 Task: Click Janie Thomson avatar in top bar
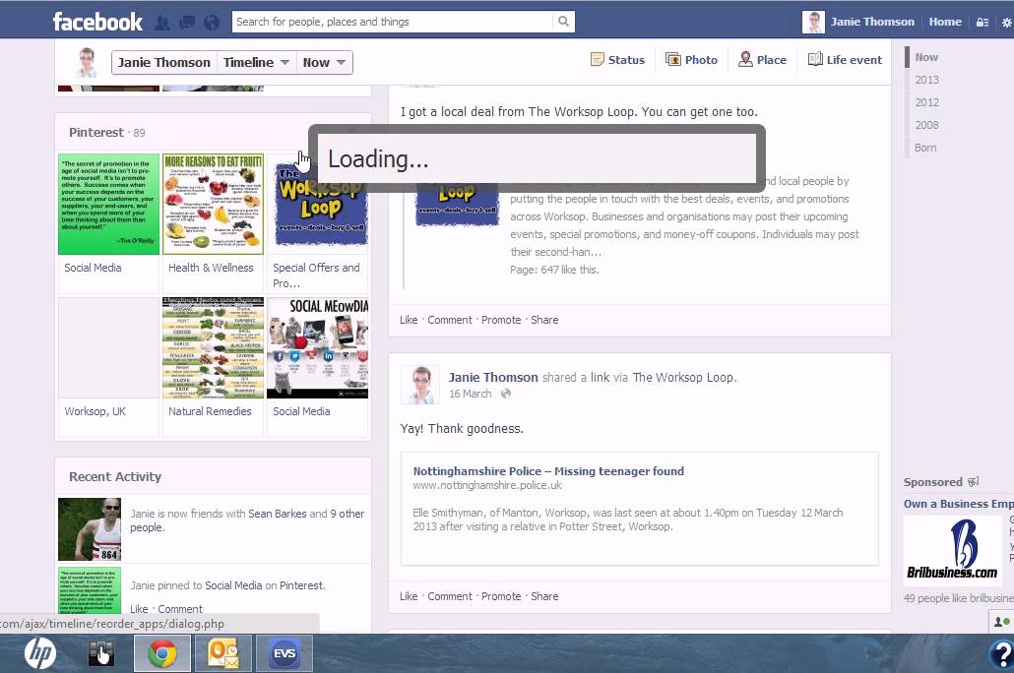[813, 22]
